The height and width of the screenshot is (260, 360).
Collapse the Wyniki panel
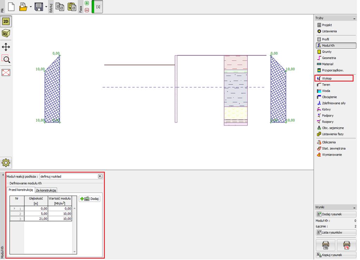coord(354,207)
